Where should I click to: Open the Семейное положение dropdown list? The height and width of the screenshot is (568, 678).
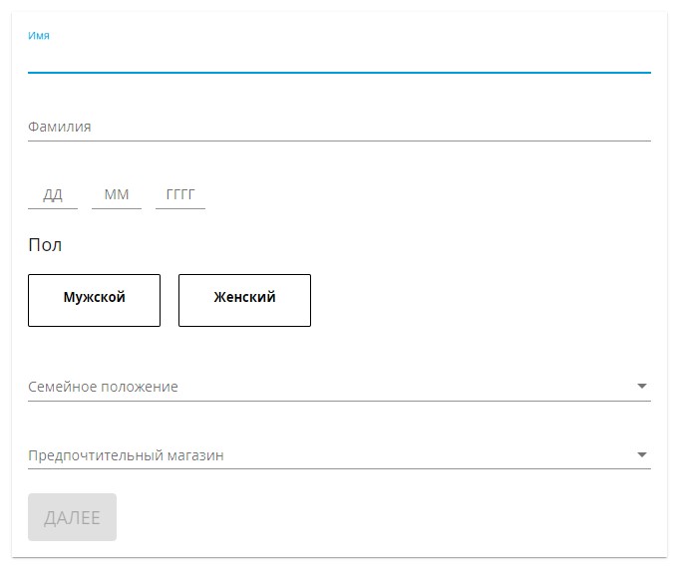pos(339,387)
